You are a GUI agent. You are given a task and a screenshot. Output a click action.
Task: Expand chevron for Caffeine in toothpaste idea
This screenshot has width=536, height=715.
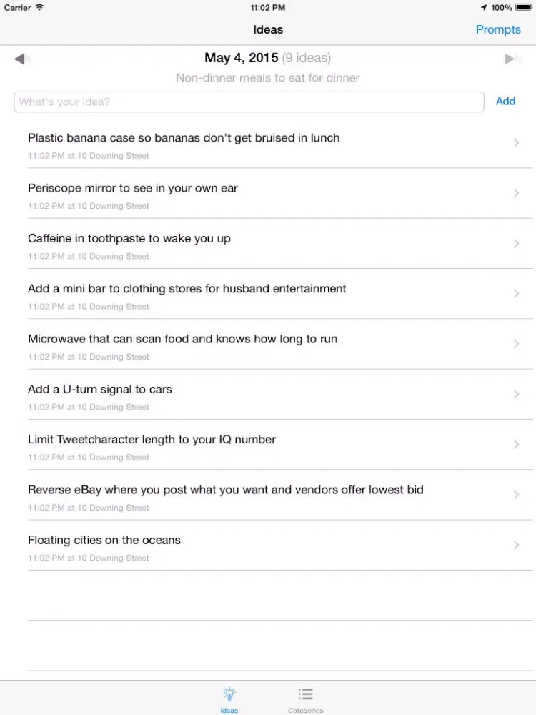[516, 243]
